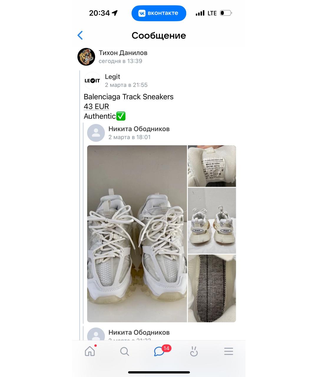Tap the battery indicator in status bar

226,13
